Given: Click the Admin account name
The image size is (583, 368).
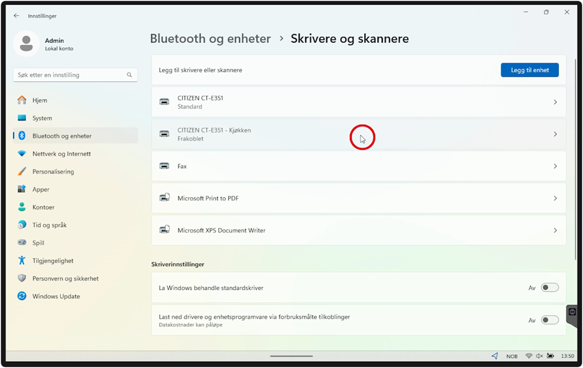Looking at the screenshot, I should [54, 40].
